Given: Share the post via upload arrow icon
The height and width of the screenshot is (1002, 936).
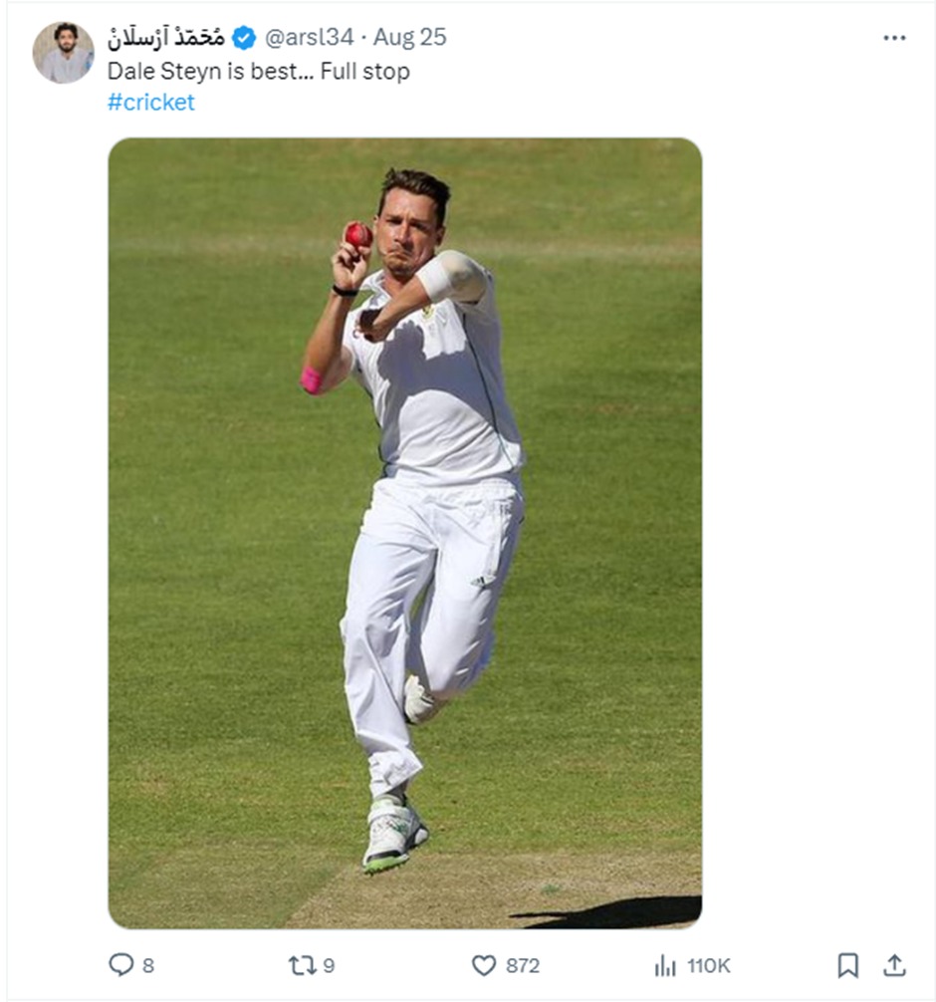Looking at the screenshot, I should click(x=894, y=965).
